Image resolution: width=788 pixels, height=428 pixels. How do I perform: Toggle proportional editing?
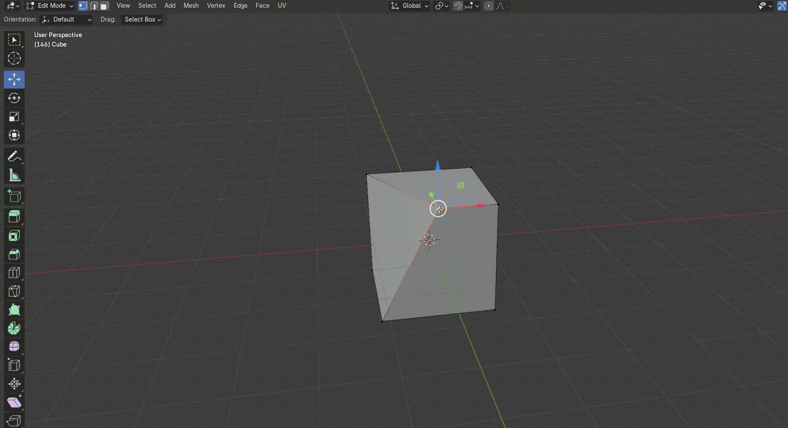[489, 6]
